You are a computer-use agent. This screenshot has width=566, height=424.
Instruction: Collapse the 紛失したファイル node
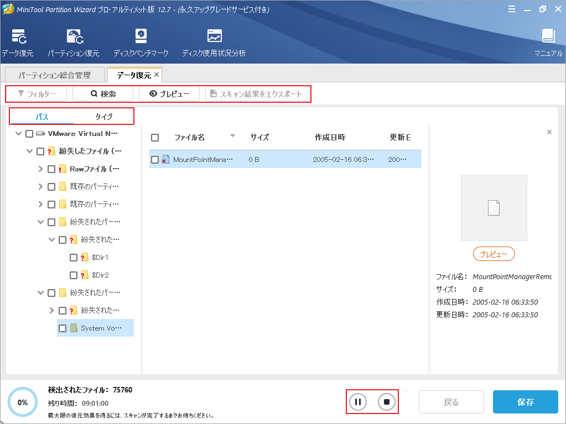30,151
